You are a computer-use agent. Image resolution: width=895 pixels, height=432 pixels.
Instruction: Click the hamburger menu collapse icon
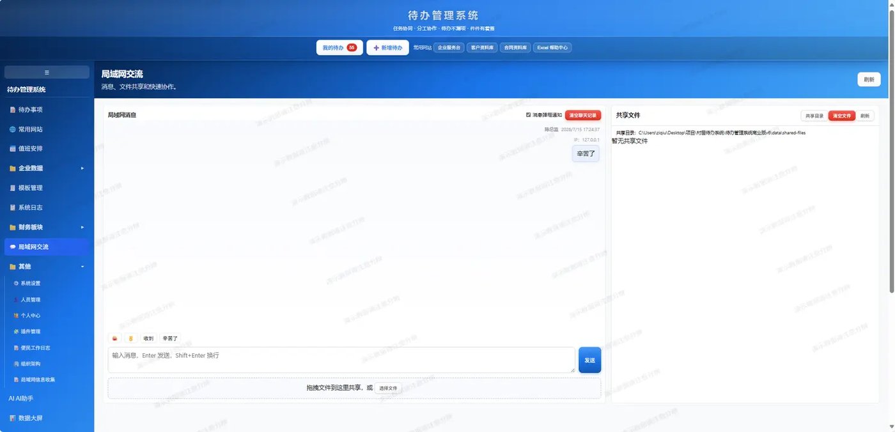tap(47, 72)
